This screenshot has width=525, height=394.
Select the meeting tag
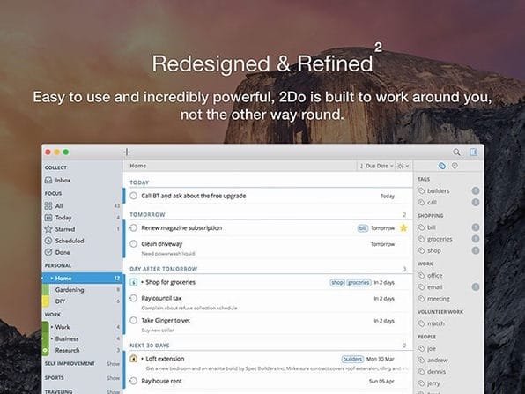point(448,299)
